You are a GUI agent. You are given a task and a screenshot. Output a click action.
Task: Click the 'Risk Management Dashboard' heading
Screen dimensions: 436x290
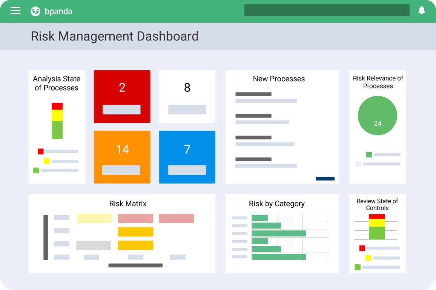coord(115,36)
